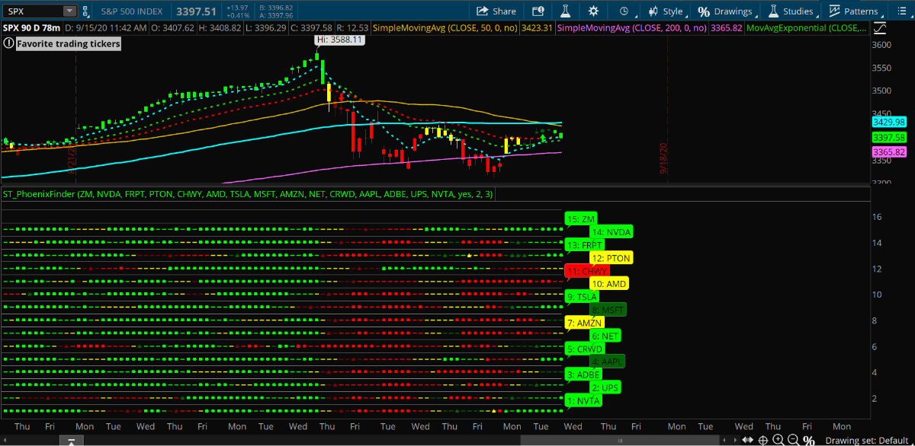Click the Share button
Screen dimensions: 915x446
[496, 11]
